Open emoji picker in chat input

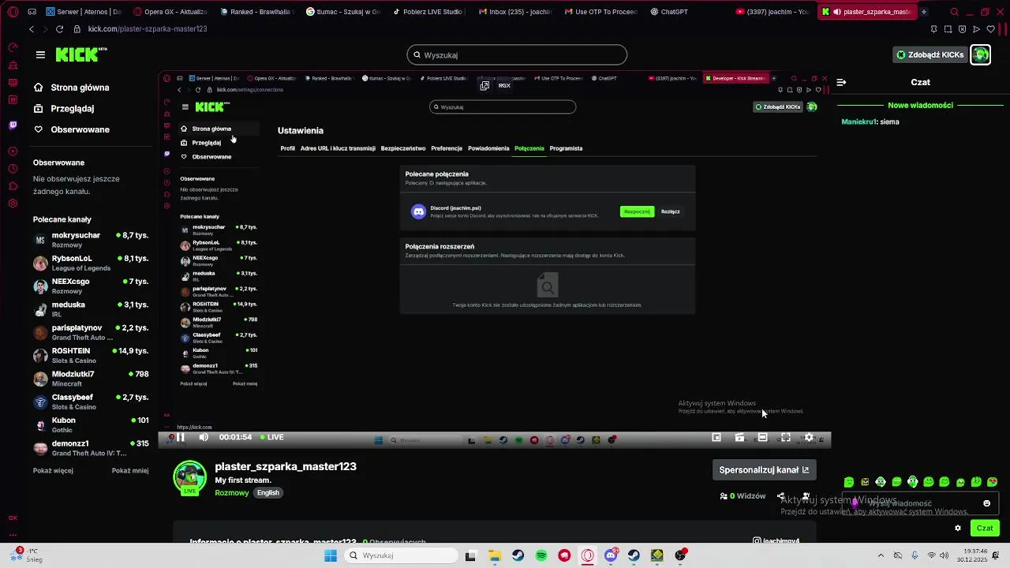click(986, 503)
